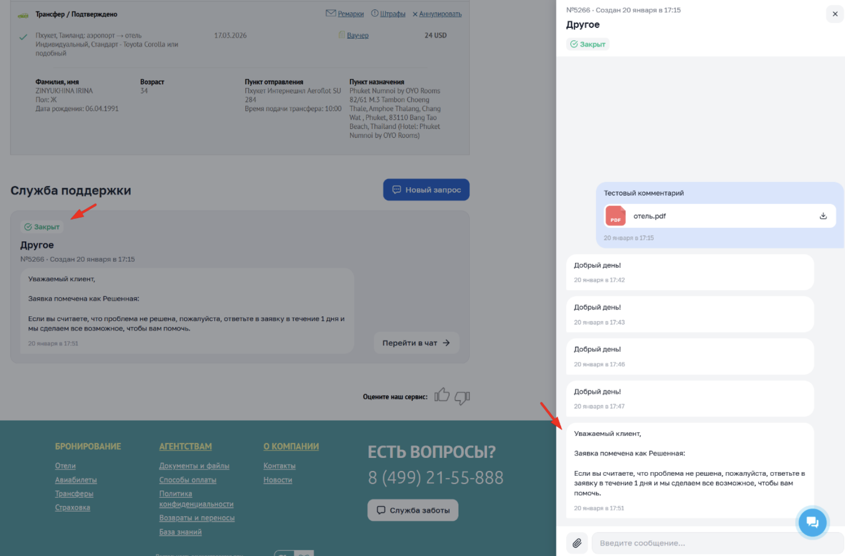Open the О КОМПАНИИ footer section
Screen dimensions: 845x556
pos(291,446)
